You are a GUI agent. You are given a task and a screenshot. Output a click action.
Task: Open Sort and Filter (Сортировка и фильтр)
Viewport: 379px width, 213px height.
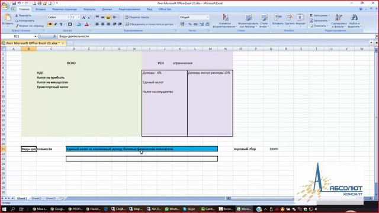[339, 21]
